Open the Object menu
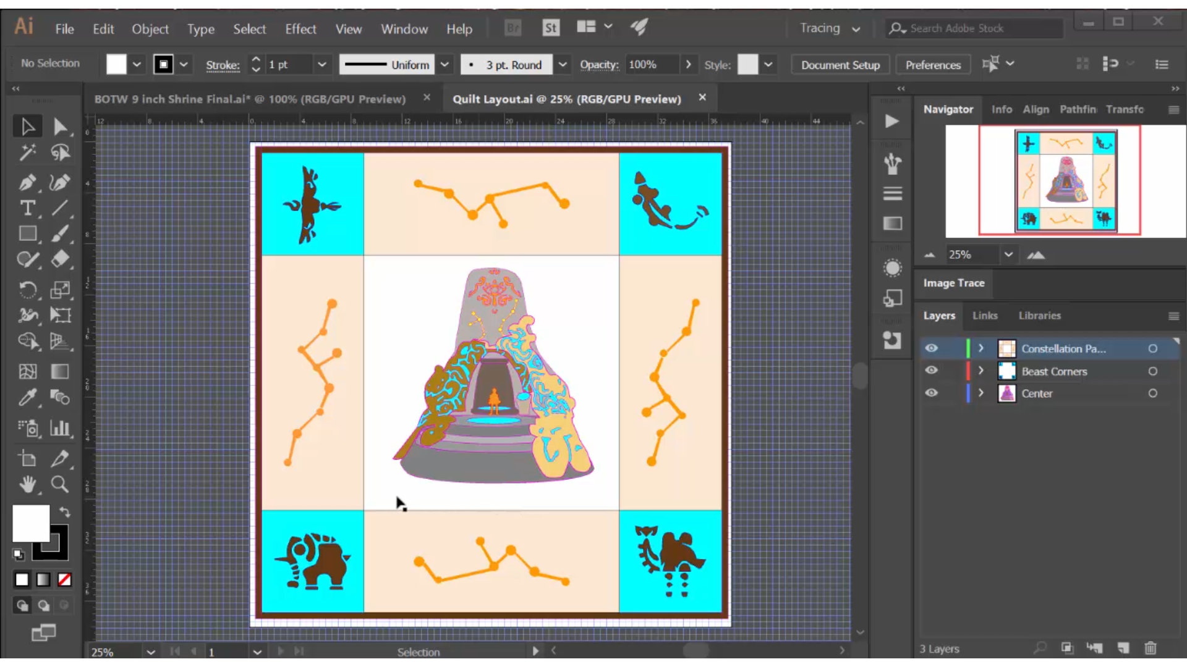 (150, 29)
